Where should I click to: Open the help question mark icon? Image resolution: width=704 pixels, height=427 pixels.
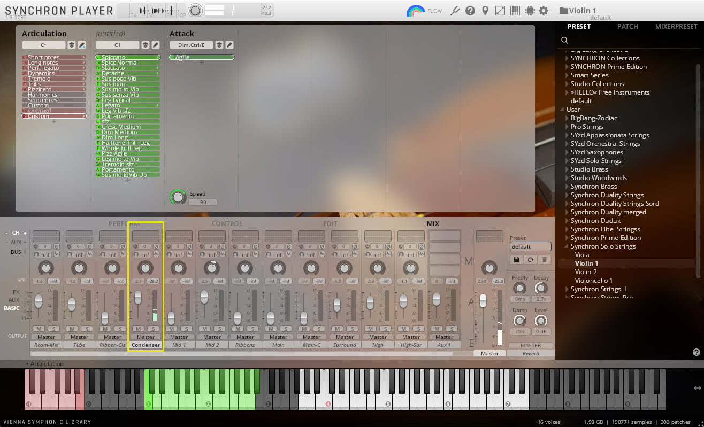470,11
